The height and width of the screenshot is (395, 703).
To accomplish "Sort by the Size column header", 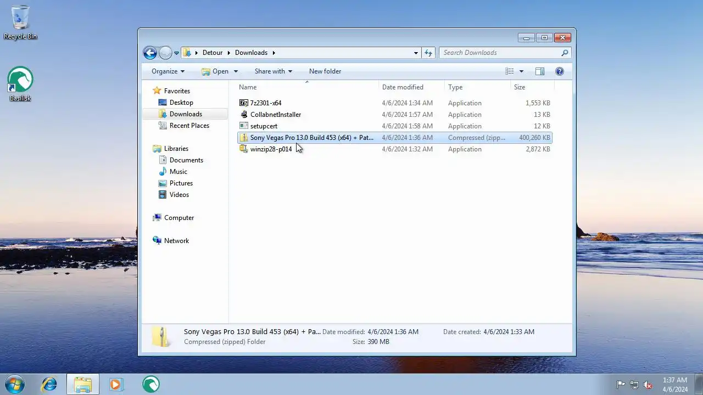I will (x=532, y=87).
